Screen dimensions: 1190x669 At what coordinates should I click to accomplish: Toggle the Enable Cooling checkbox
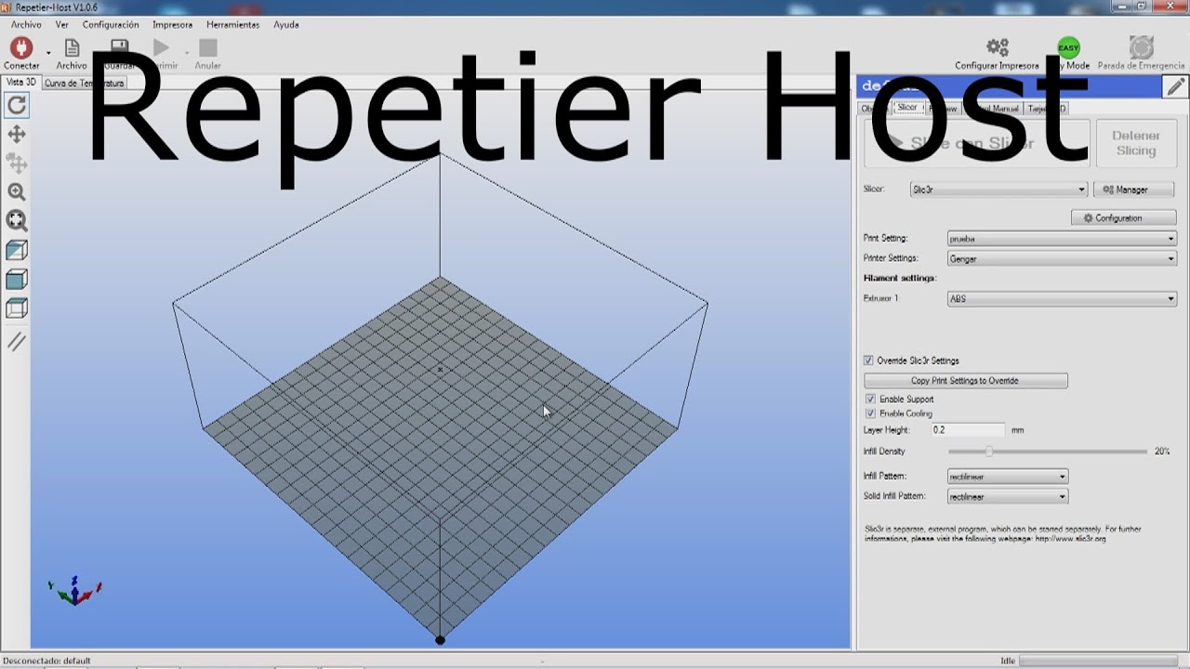click(x=870, y=413)
